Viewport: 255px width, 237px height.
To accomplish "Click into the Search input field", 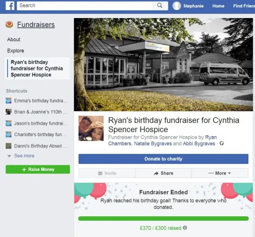I will click(85, 6).
